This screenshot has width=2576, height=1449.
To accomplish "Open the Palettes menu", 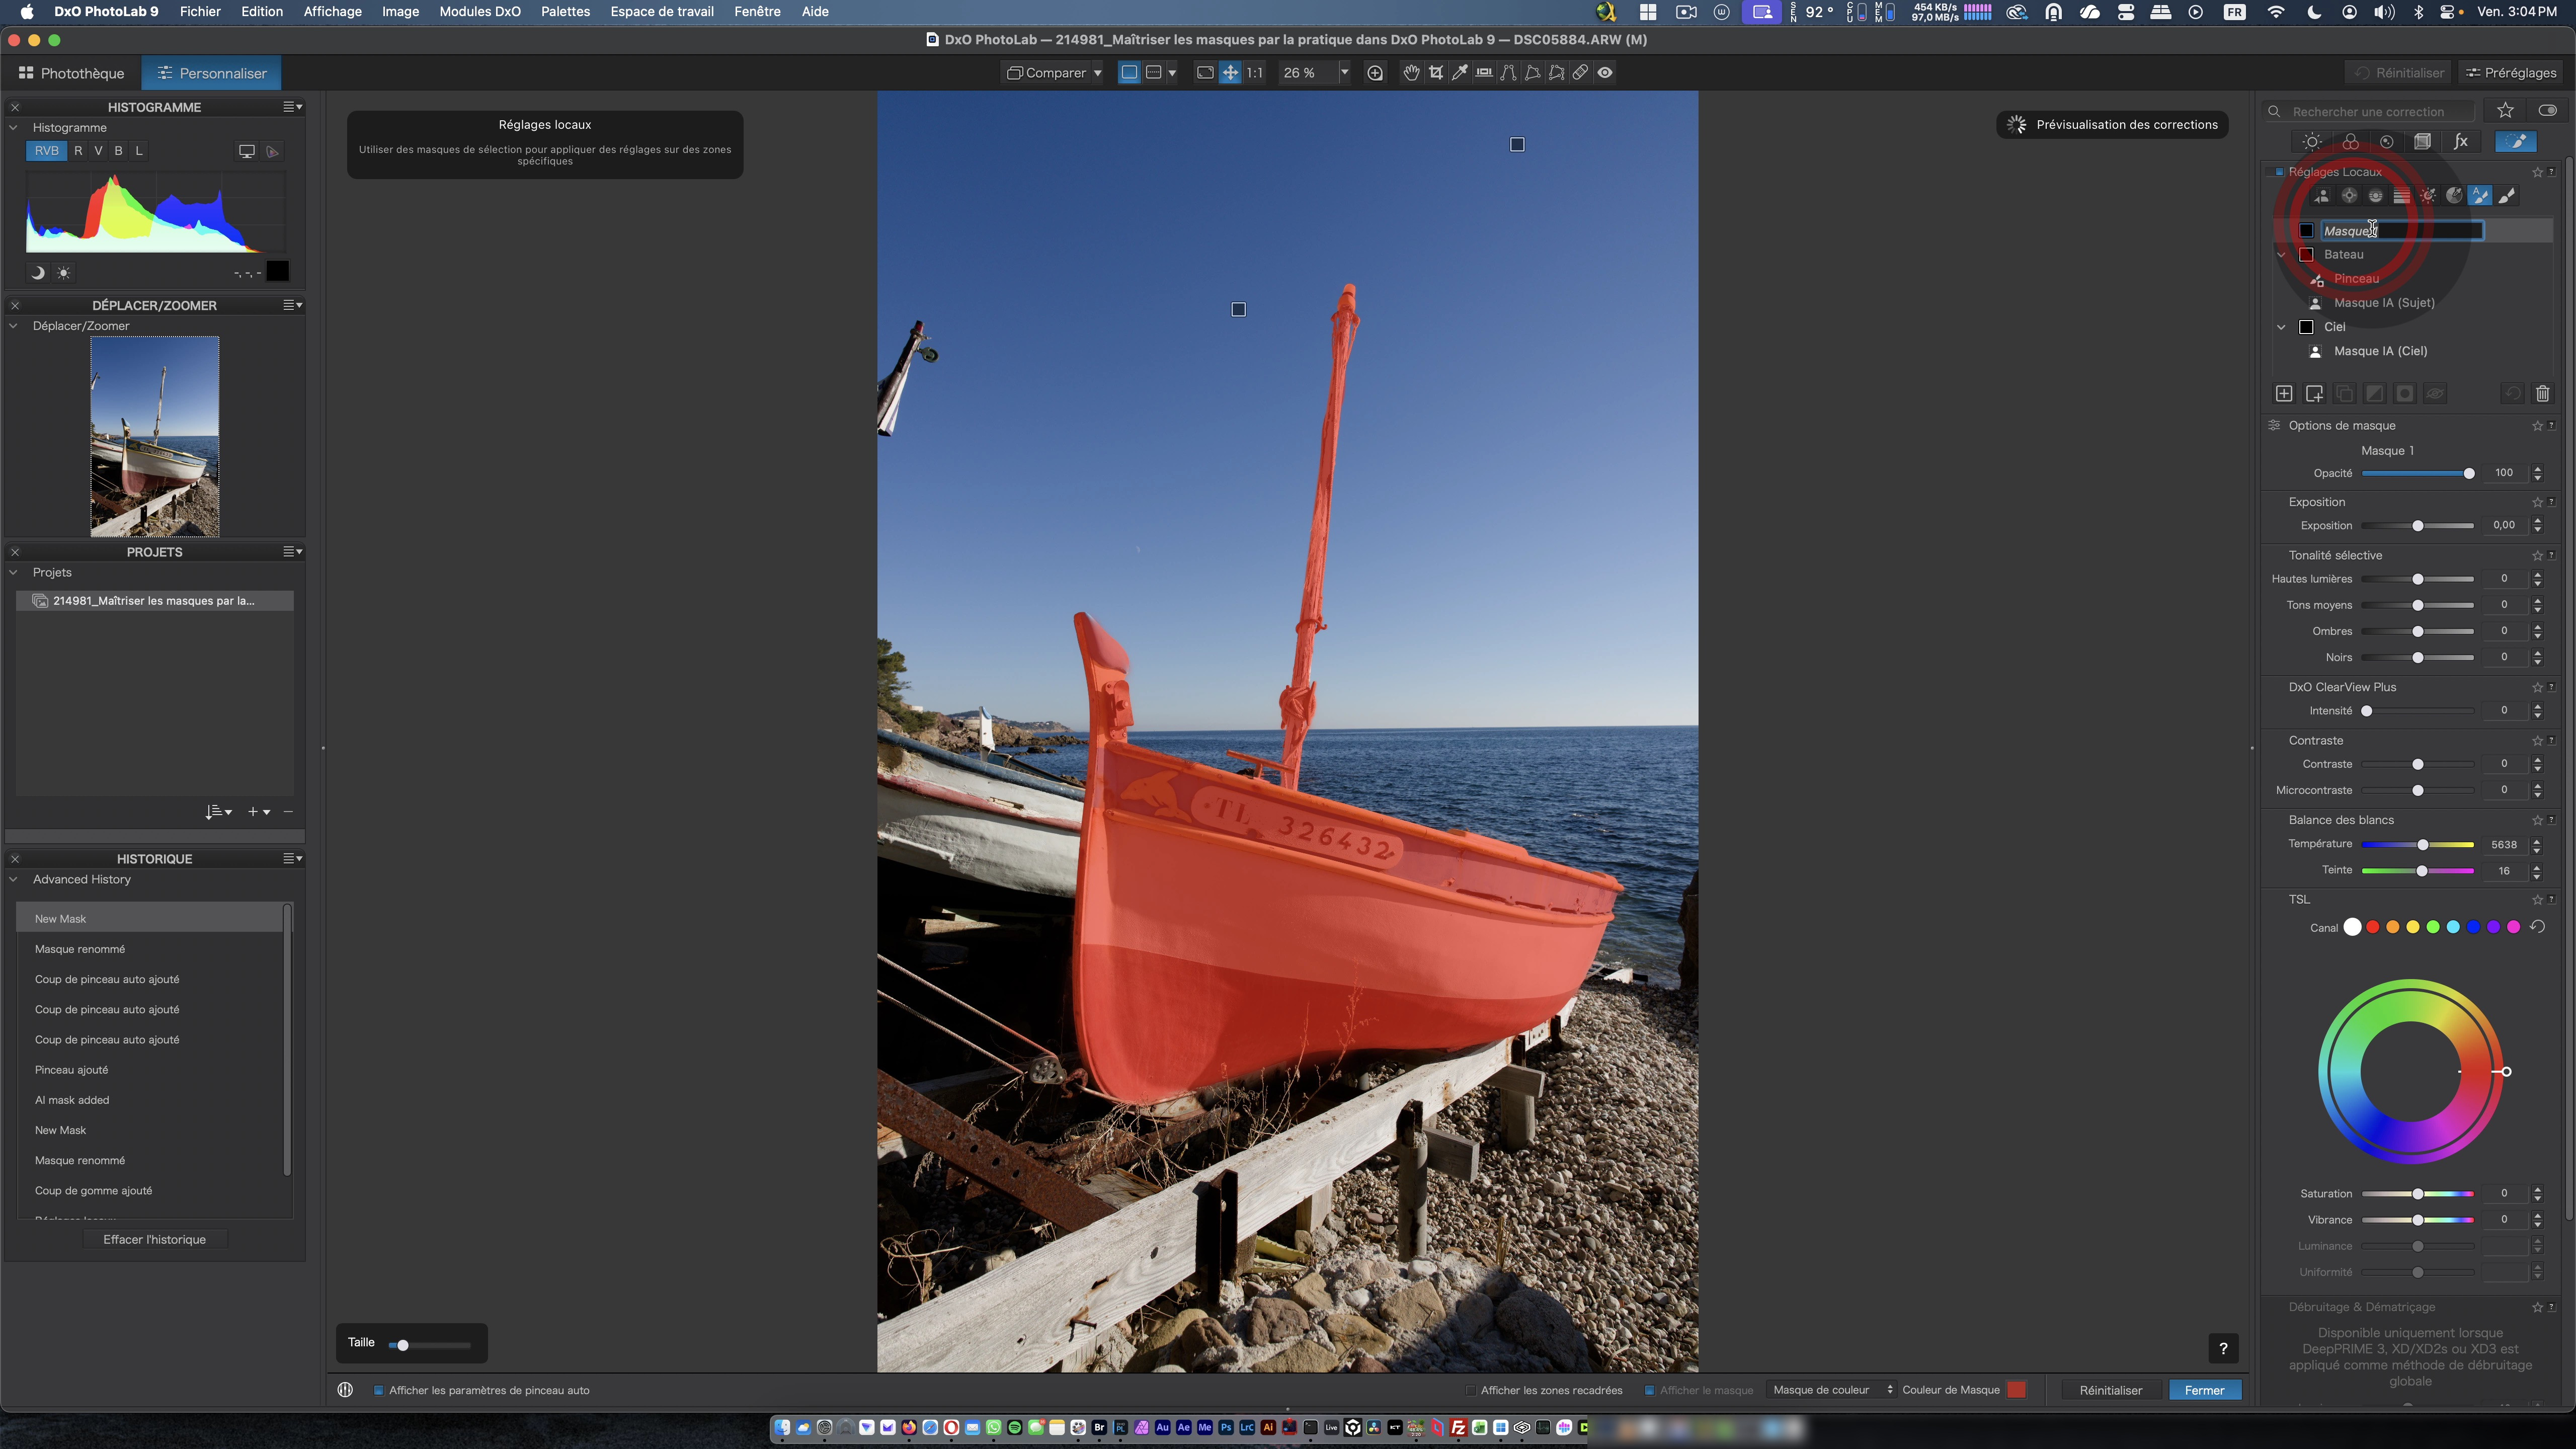I will [565, 12].
